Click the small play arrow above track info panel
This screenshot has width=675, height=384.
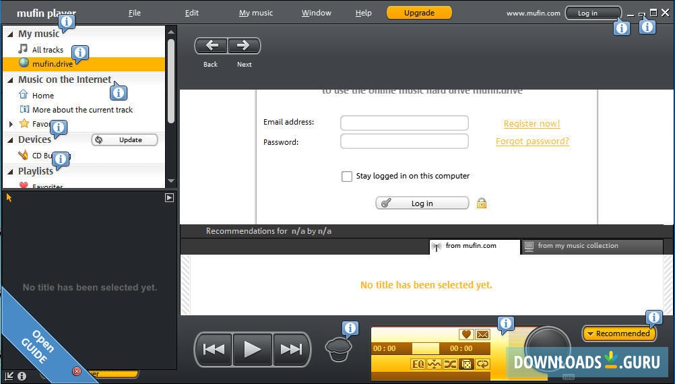(x=169, y=197)
